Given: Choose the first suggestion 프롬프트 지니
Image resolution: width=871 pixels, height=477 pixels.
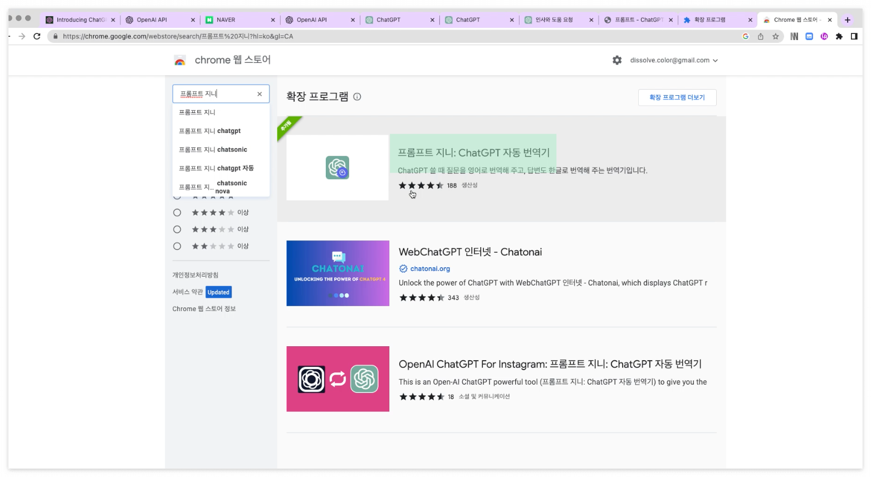Looking at the screenshot, I should click(221, 112).
